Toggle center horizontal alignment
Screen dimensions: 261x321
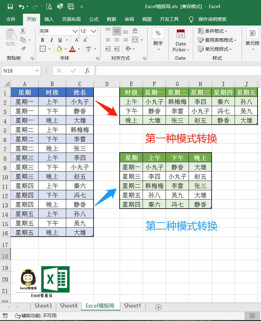tap(117, 40)
